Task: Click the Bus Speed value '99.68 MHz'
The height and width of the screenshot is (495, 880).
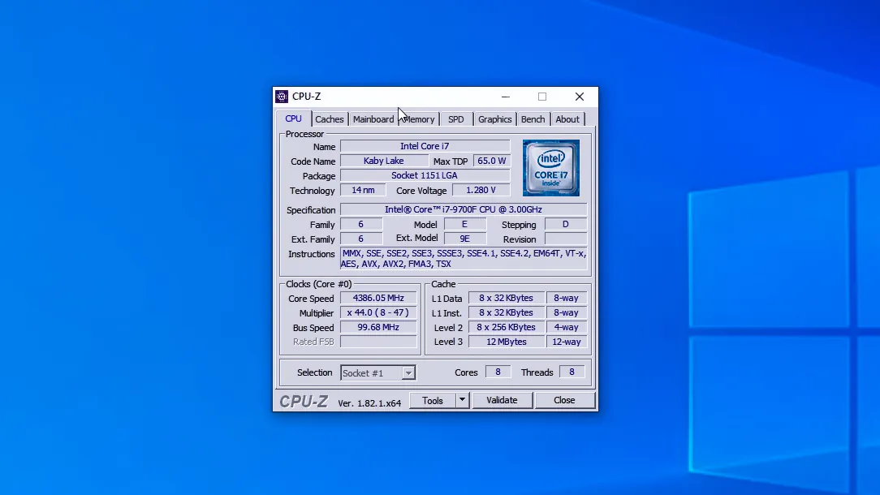Action: [x=378, y=327]
